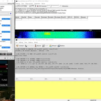Image resolution: width=101 pixels, height=101 pixels.
Task: Collapse the tuner panel with chevron
Action: (x=10, y=58)
